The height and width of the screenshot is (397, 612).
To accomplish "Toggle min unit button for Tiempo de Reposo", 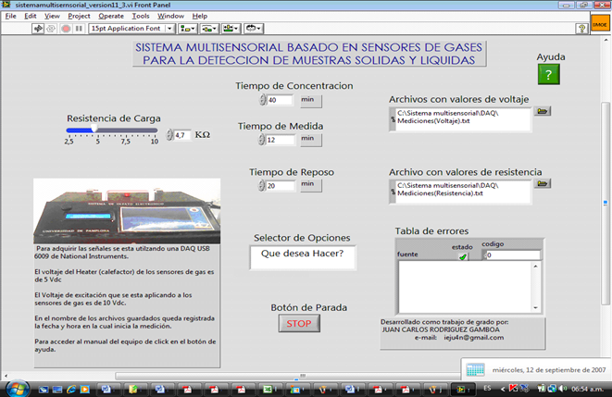I will [308, 184].
